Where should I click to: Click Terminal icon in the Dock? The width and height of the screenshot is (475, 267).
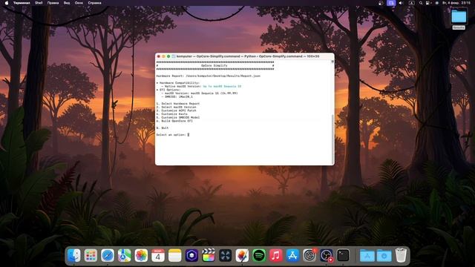tap(343, 255)
